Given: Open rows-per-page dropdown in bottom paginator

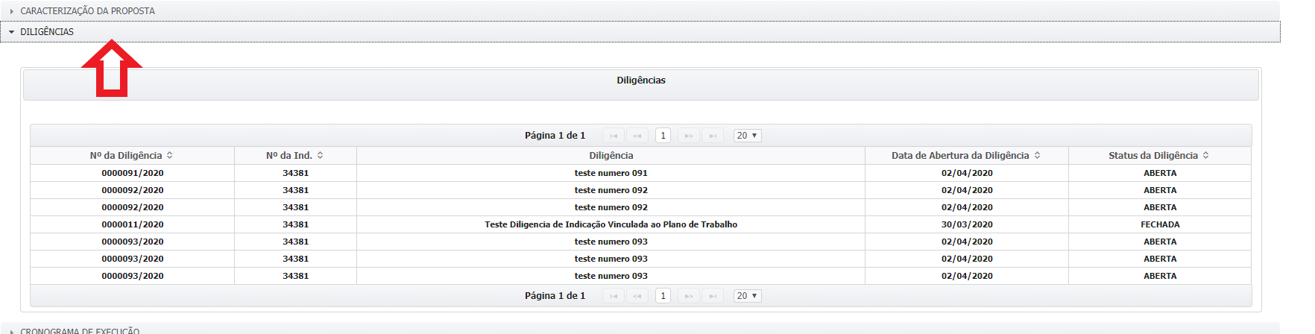Looking at the screenshot, I should click(x=747, y=296).
